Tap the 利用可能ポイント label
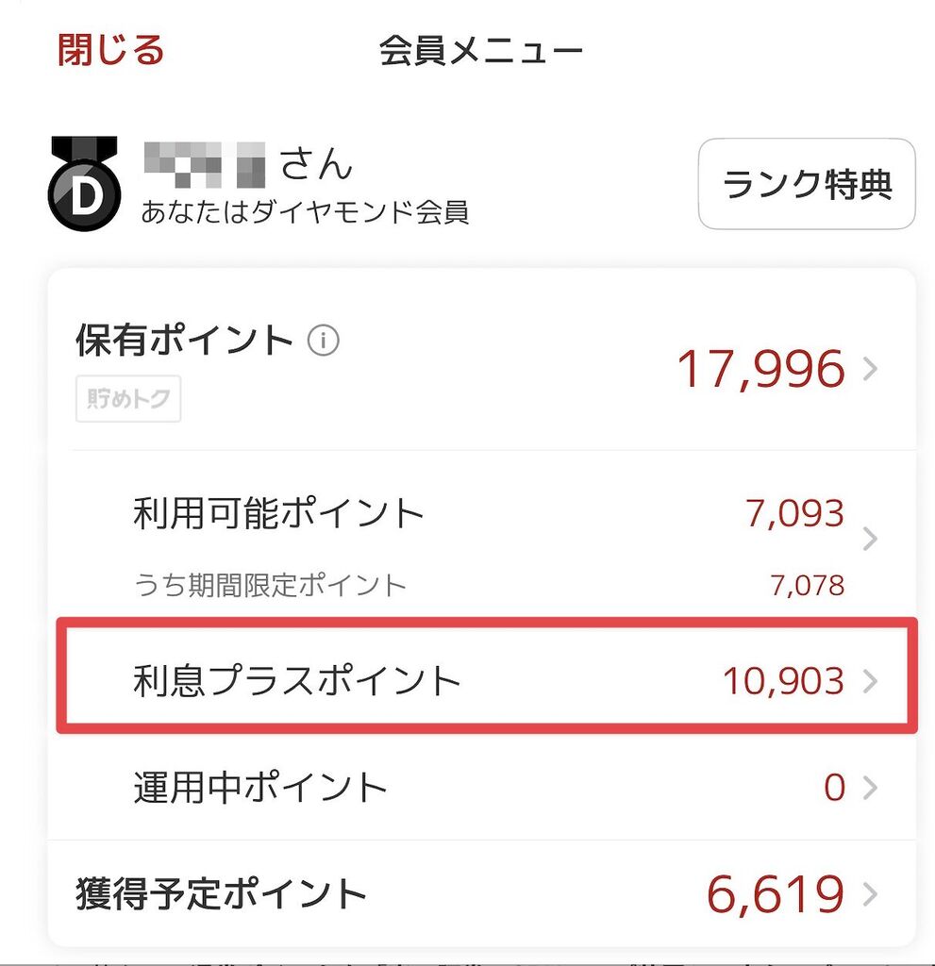 coord(278,515)
